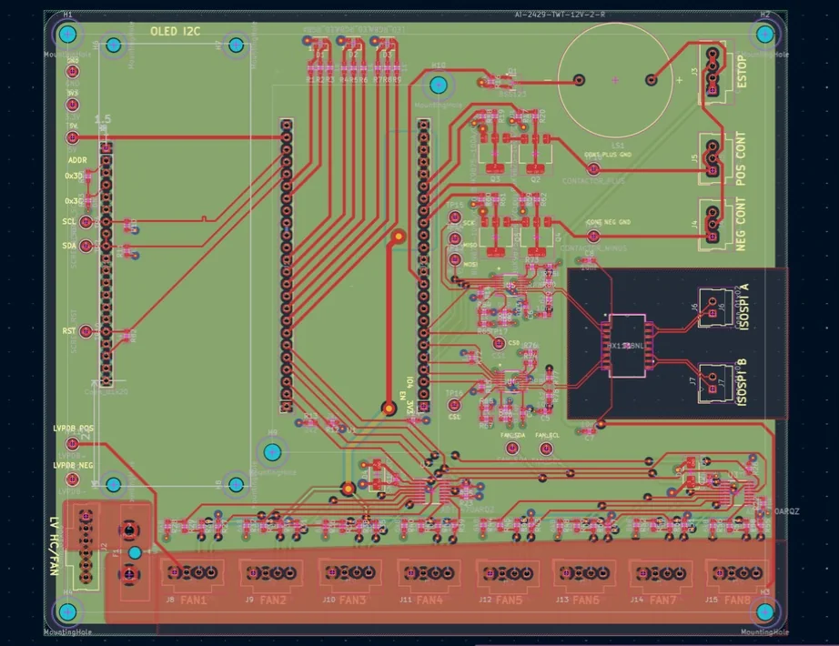Select the CS0 test point pad

(x=499, y=343)
